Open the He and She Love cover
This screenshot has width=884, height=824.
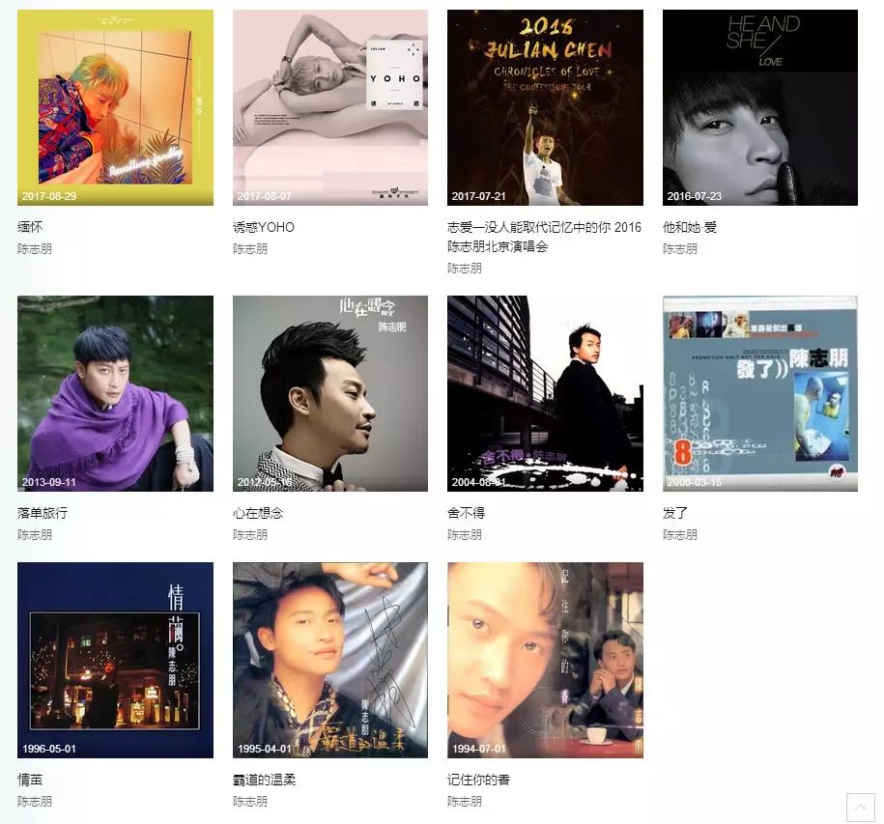pos(760,107)
